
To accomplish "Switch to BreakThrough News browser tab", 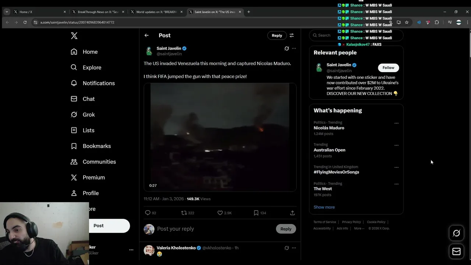I will click(98, 12).
